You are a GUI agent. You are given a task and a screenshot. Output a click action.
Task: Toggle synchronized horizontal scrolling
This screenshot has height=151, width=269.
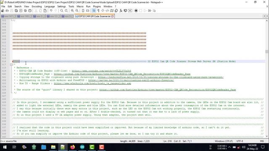coord(87,10)
